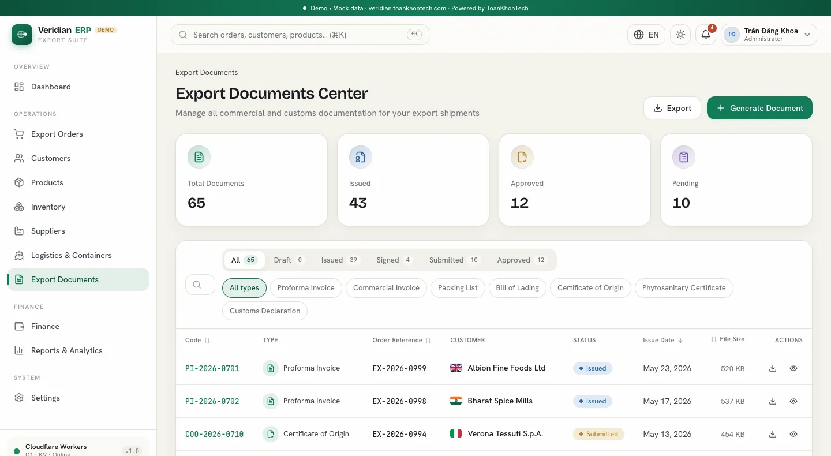Screen dimensions: 831x456
Task: Click the Total Documents card icon
Action: click(x=199, y=157)
